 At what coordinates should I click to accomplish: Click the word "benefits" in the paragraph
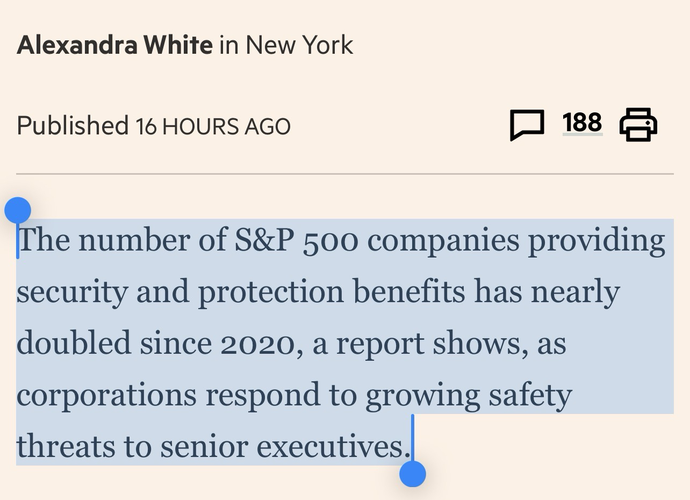coord(409,291)
